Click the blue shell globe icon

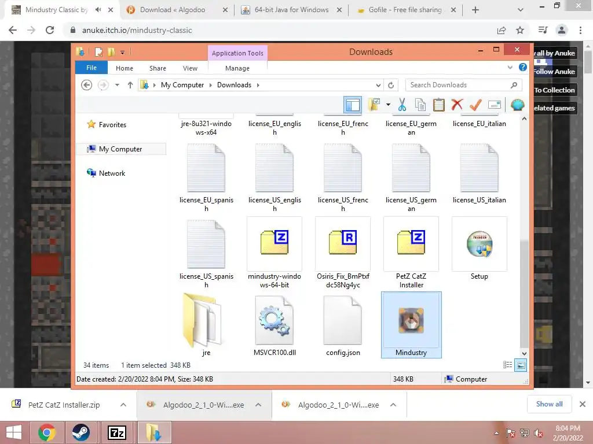517,105
